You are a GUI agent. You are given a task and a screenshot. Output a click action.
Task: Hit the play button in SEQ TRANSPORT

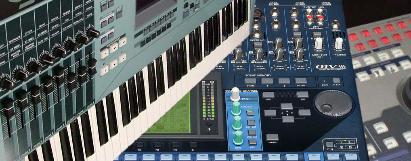(x=122, y=58)
